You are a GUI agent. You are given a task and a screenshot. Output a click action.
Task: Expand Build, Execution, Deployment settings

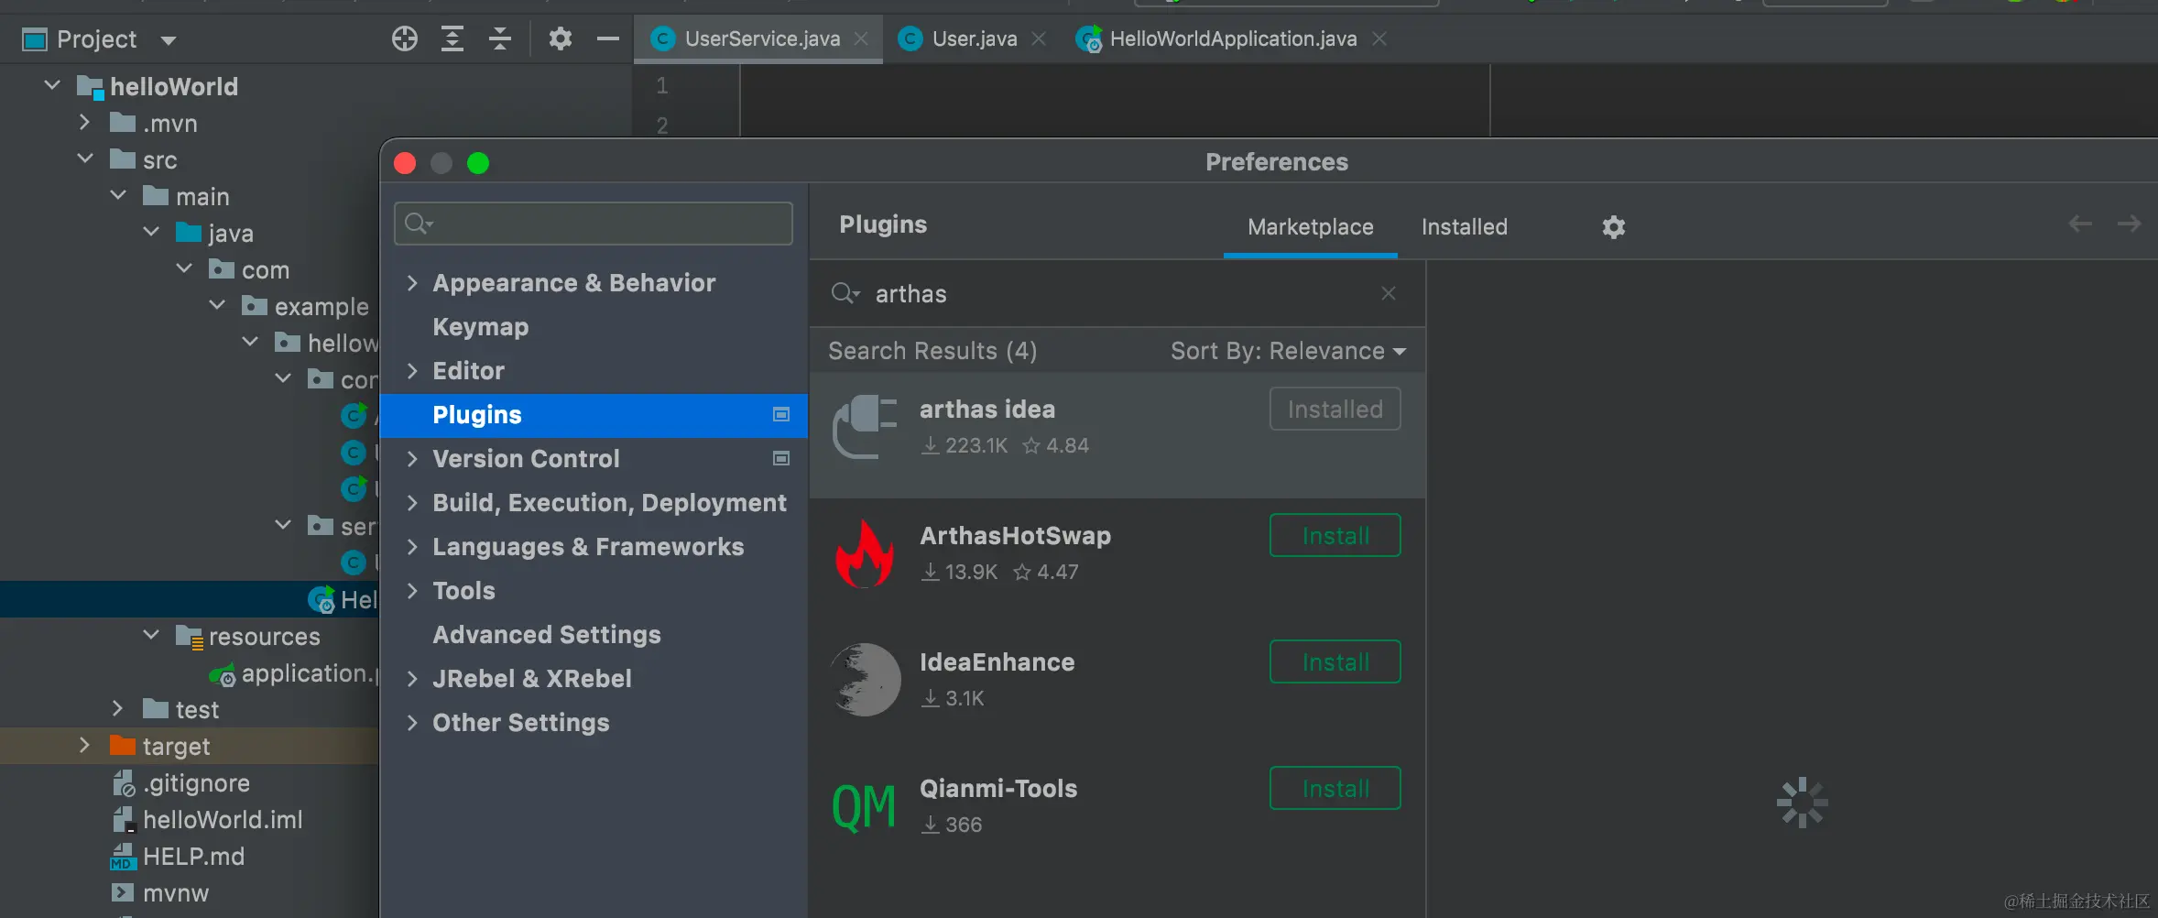(x=412, y=503)
